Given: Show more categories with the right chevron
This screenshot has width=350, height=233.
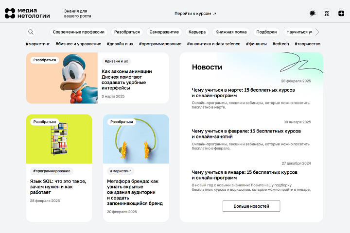Looking at the screenshot, I should (x=317, y=32).
